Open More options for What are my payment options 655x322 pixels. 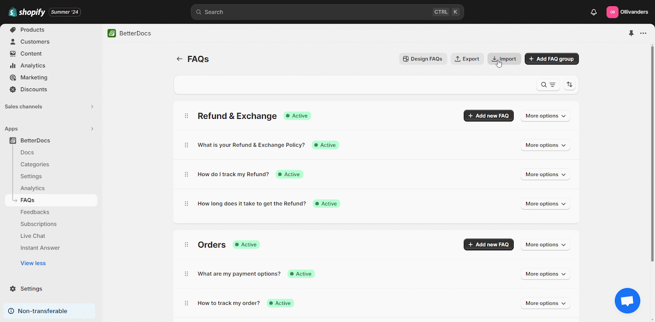click(x=545, y=274)
